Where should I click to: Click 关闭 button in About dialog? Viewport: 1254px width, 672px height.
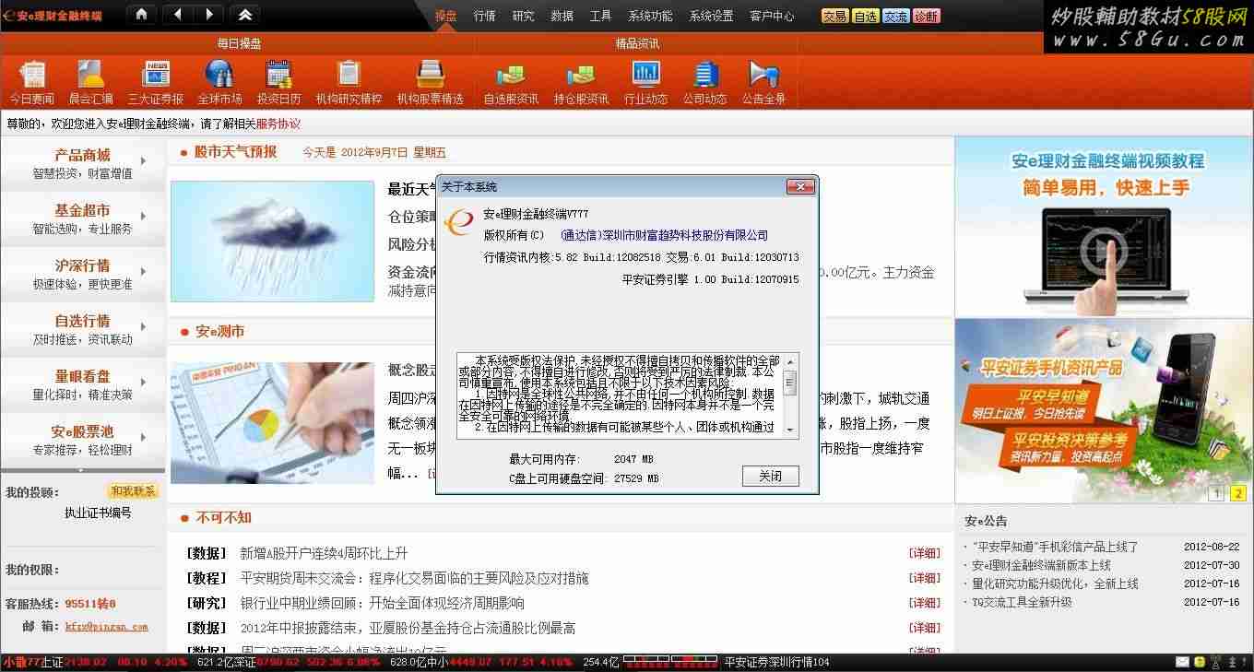click(x=771, y=477)
